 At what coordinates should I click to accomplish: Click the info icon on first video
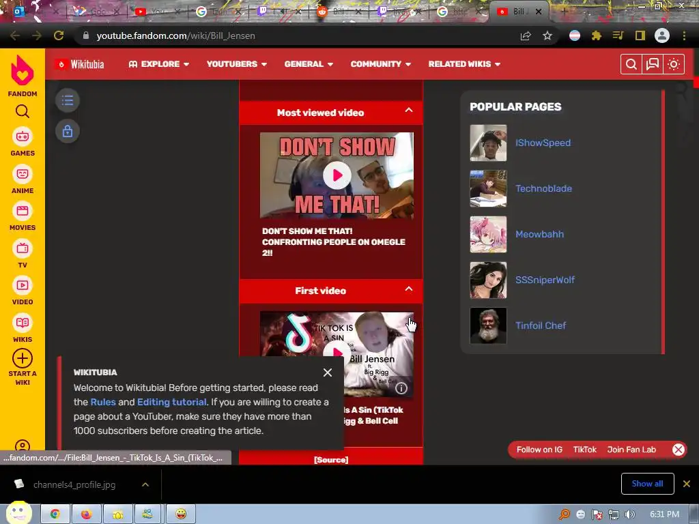click(401, 388)
